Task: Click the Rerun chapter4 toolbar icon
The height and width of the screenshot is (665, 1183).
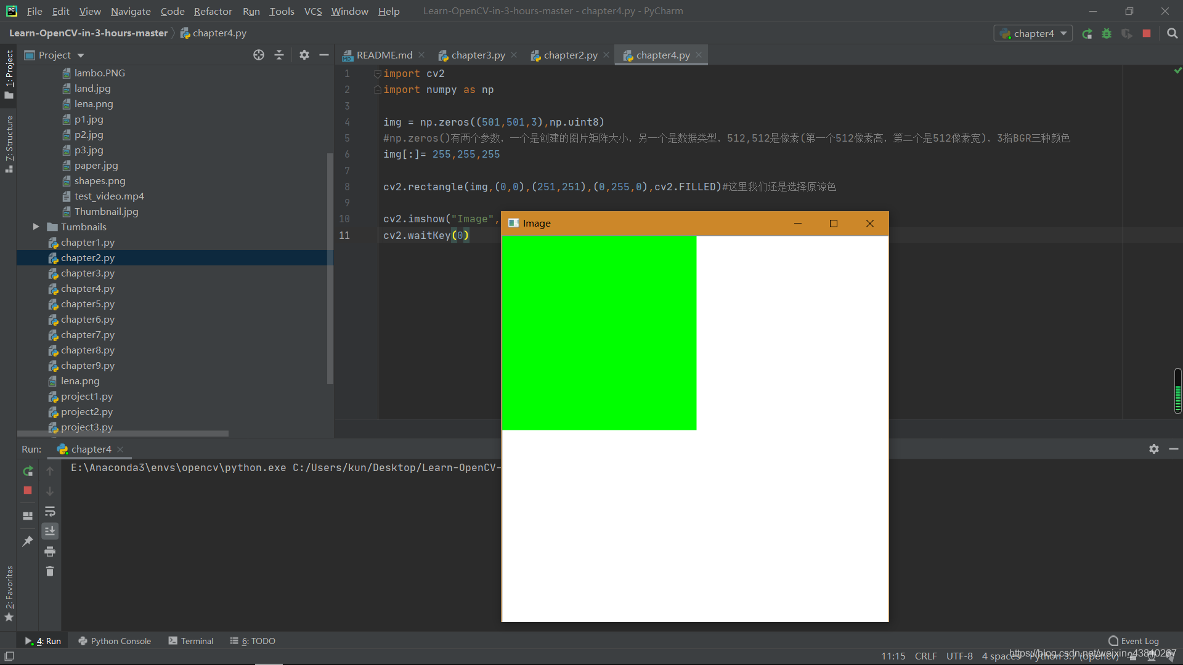Action: (1087, 34)
